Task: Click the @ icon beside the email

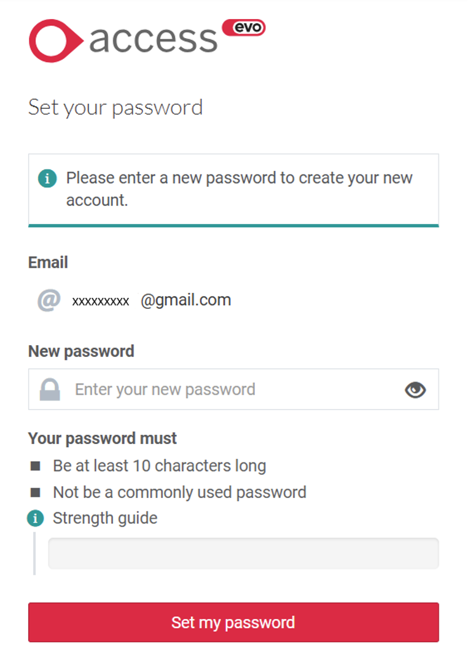Action: 49,300
